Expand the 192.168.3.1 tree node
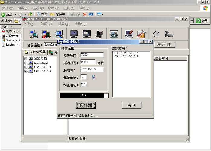This screenshot has width=211, height=151. tap(26, 67)
